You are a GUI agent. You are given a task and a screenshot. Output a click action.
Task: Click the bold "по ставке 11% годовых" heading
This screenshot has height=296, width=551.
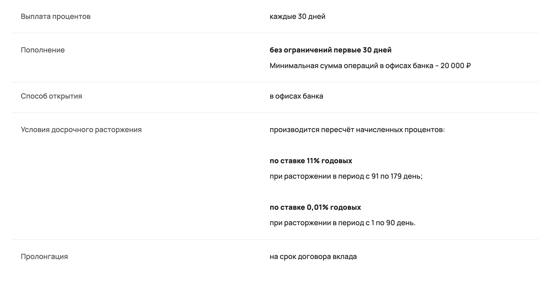311,161
